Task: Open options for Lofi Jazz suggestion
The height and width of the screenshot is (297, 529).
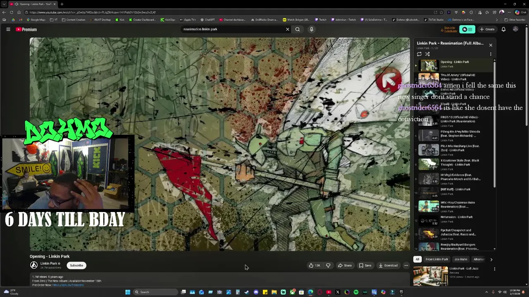Action: point(494,269)
